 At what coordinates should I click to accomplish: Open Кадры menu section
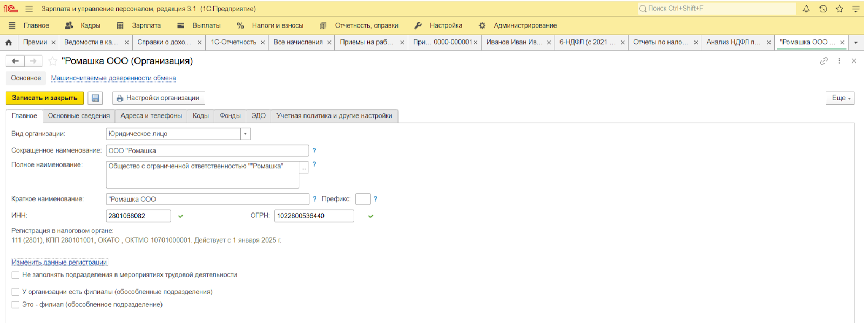point(83,25)
